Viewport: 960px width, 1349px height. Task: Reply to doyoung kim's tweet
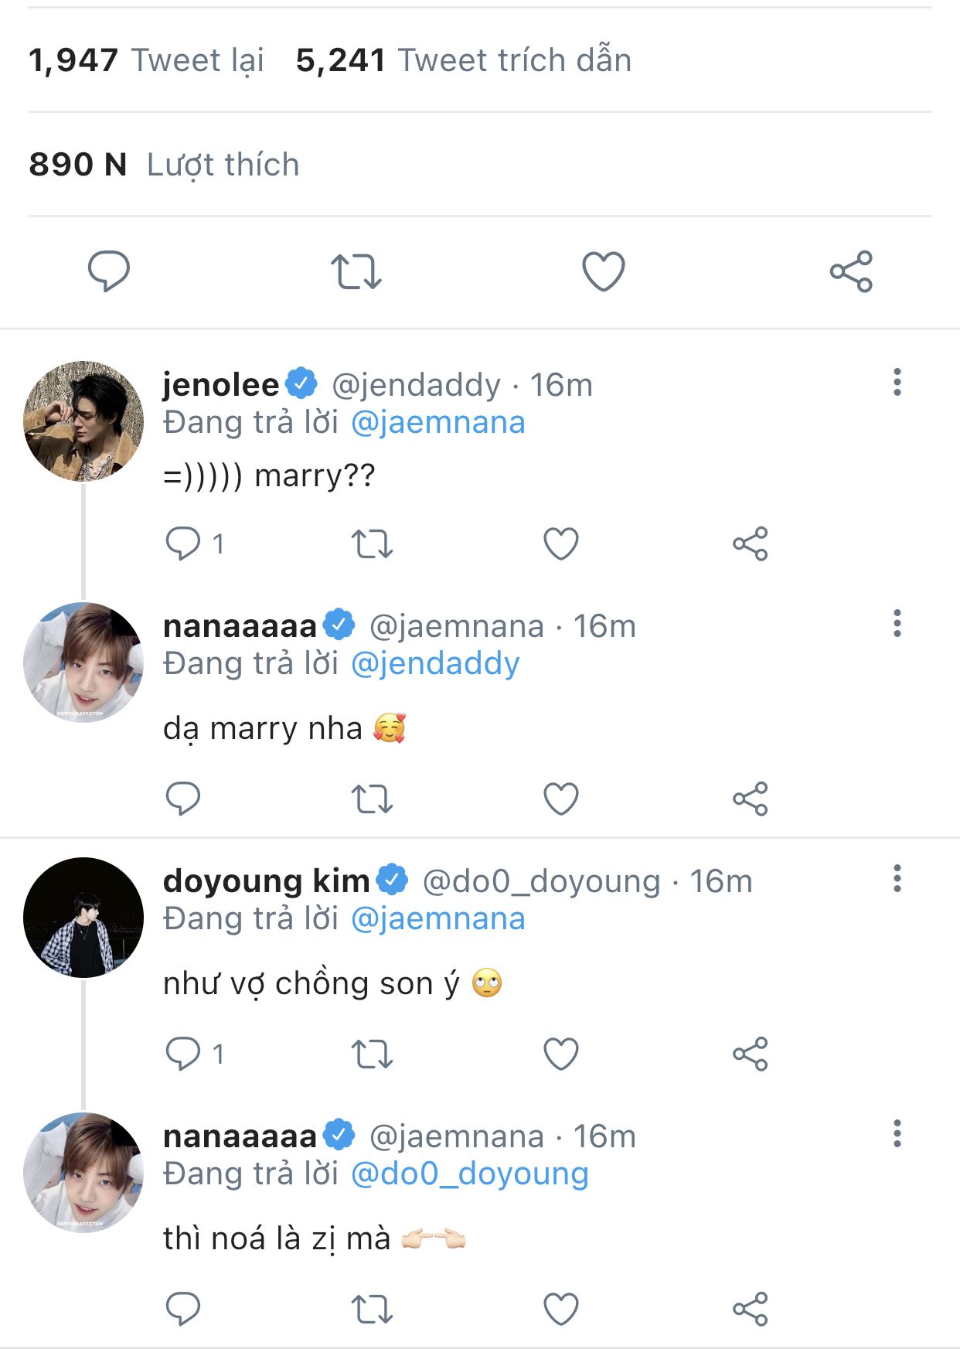183,1054
